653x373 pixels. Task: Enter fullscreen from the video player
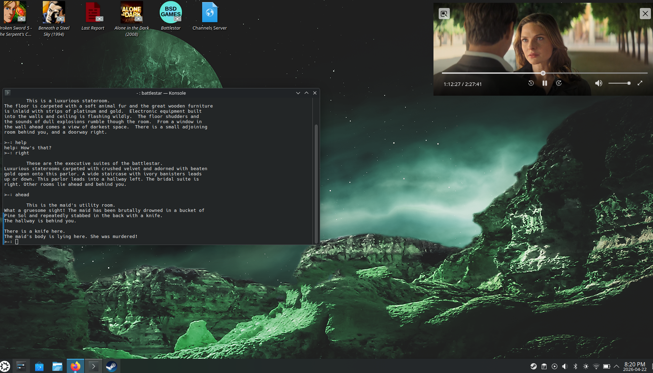click(x=640, y=83)
